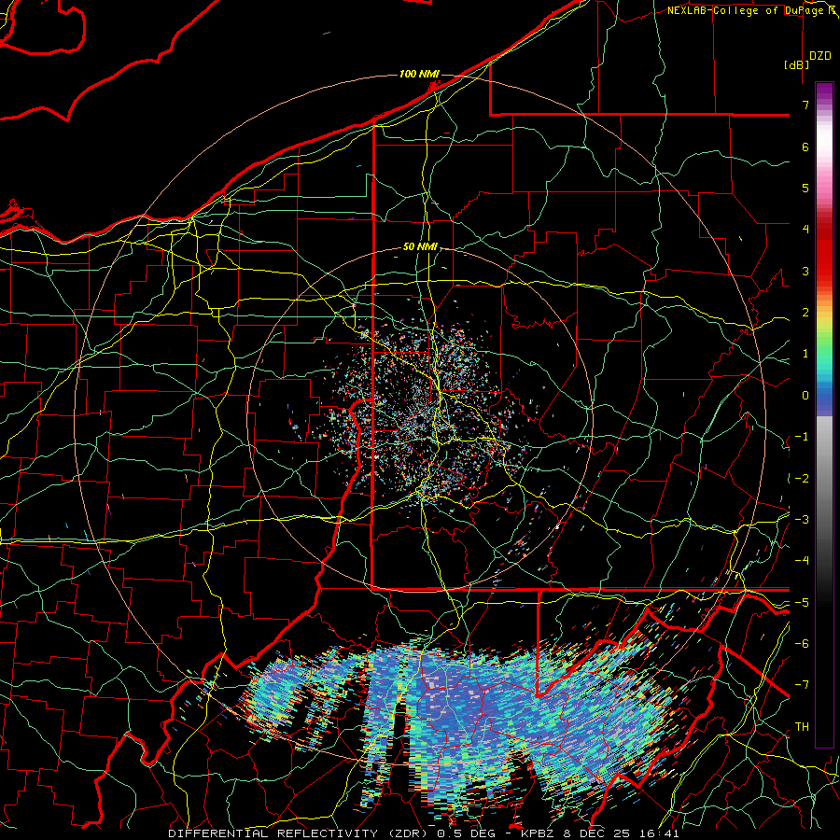Click the "-7" value on the color scale
The width and height of the screenshot is (840, 840).
coord(802,685)
